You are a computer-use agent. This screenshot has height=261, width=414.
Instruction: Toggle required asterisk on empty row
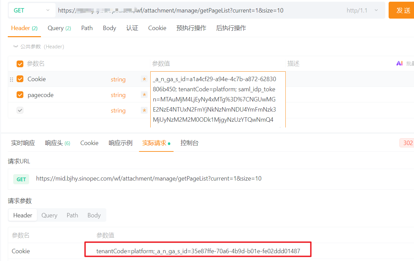(x=144, y=111)
